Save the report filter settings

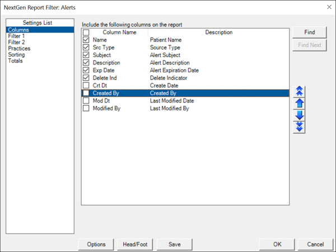[x=174, y=245]
